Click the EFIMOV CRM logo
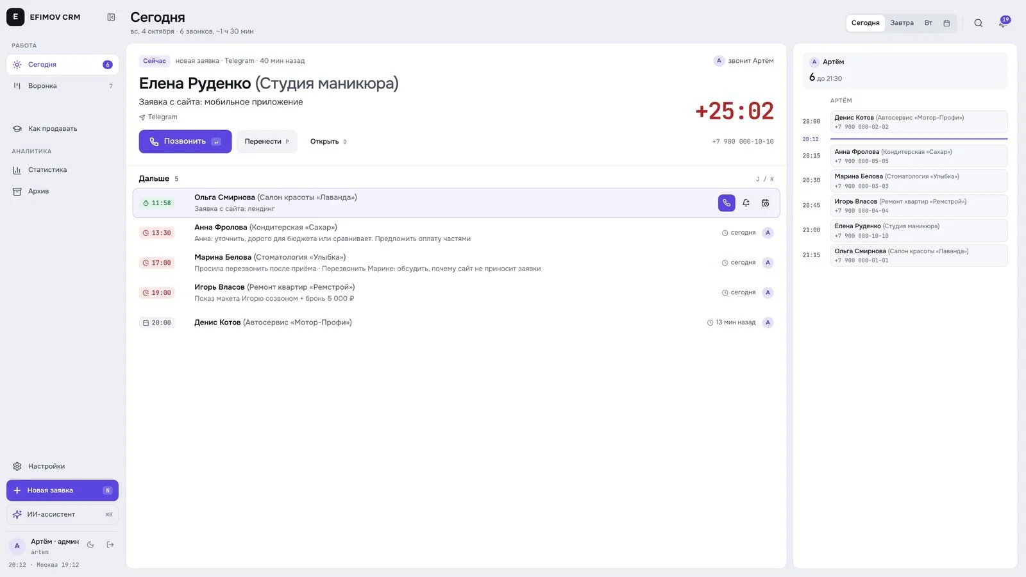Screen dimensions: 1026x577 15,17
